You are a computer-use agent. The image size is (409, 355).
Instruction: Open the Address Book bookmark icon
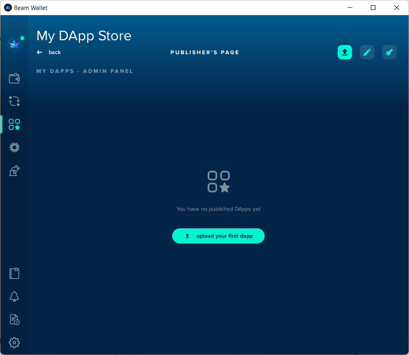click(14, 273)
